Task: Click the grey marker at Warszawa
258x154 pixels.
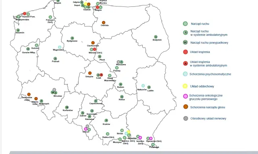Action: (119, 62)
